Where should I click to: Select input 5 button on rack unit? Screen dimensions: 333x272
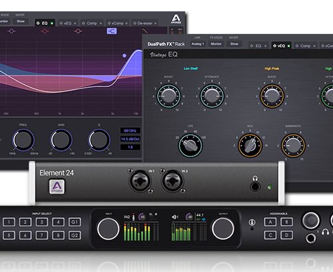coord(9,235)
